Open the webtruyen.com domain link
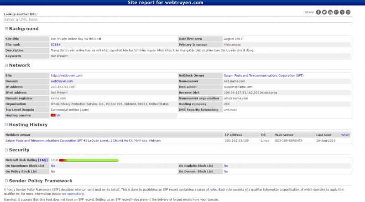 pyautogui.click(x=62, y=81)
